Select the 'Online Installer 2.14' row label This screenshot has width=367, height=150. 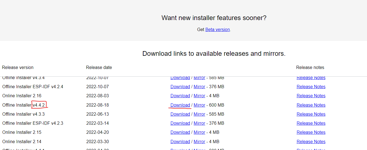coord(22,141)
